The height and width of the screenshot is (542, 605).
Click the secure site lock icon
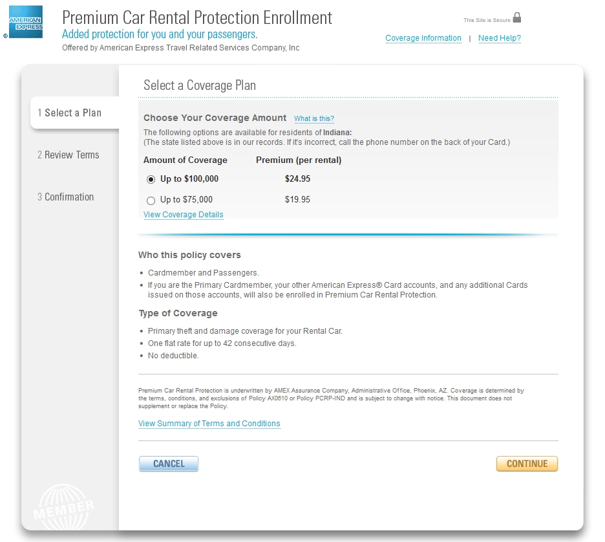tap(517, 19)
